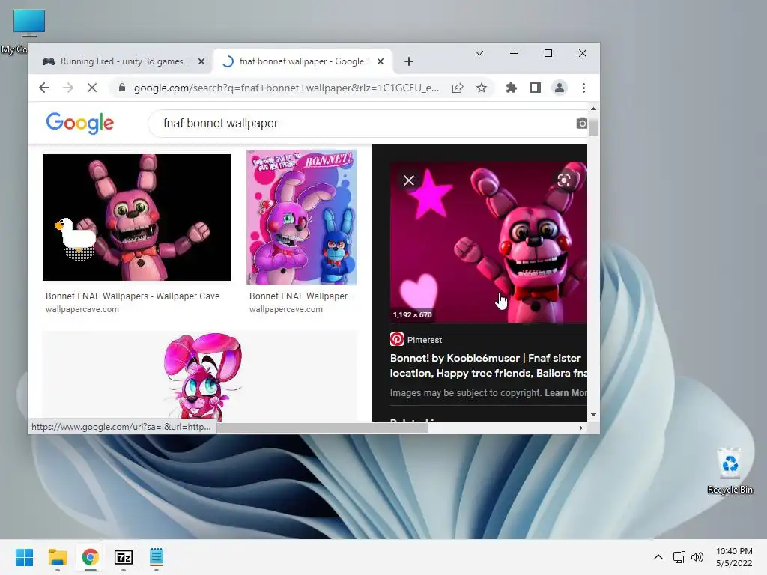Click the vertical scrollbar down arrow

point(593,415)
